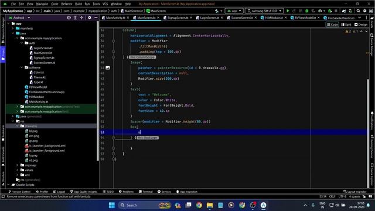
Task: Collapse the java folder in the project tree
Action: coord(13,33)
